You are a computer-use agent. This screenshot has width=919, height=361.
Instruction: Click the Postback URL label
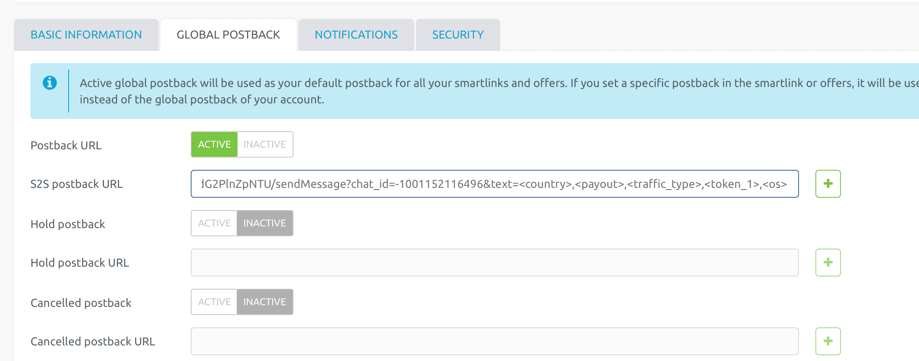click(x=66, y=145)
